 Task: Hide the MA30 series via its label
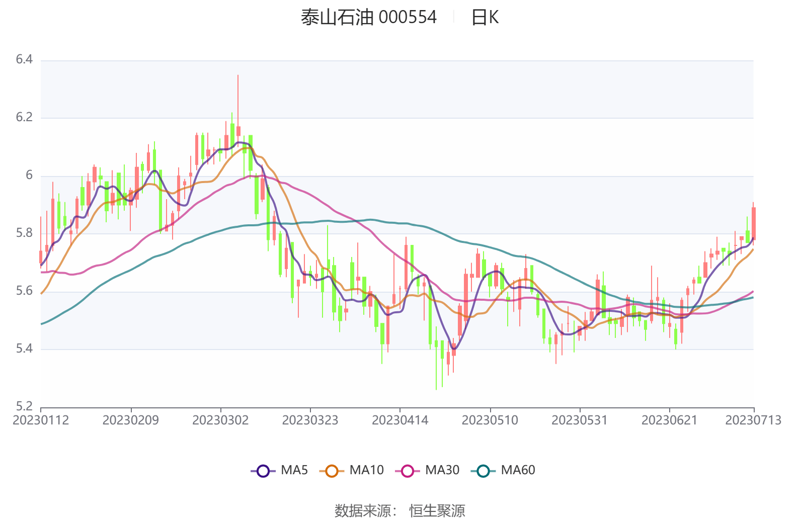(442, 470)
